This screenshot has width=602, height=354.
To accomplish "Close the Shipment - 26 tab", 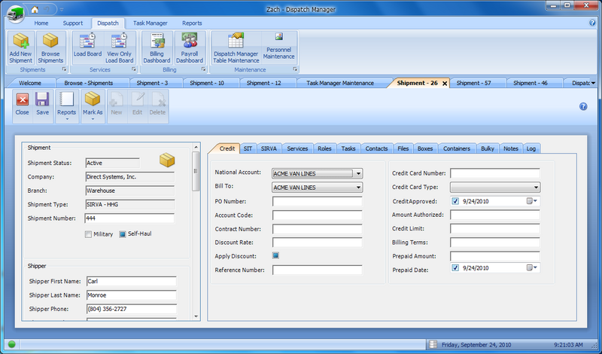I will (x=445, y=84).
